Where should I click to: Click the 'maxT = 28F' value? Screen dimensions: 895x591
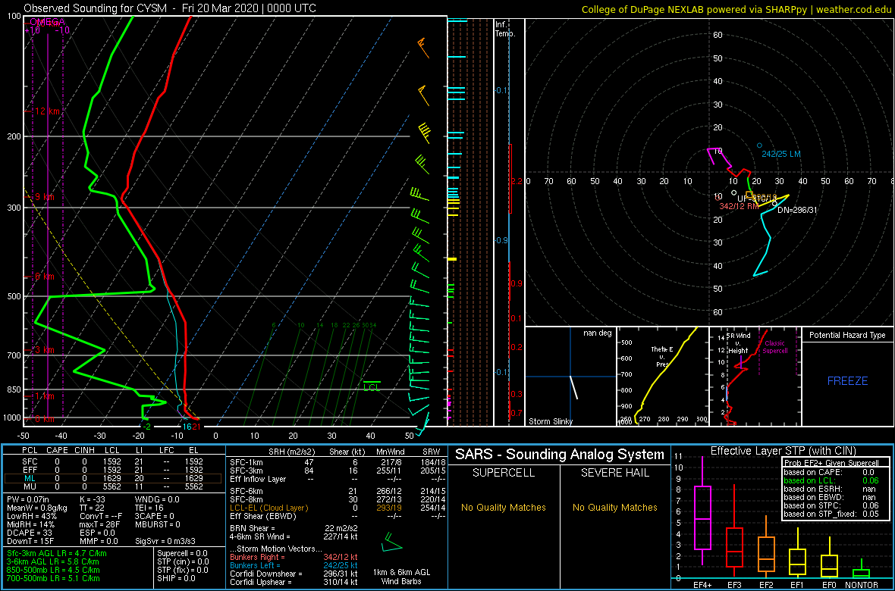pos(99,524)
